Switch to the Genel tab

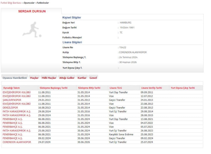point(93,78)
